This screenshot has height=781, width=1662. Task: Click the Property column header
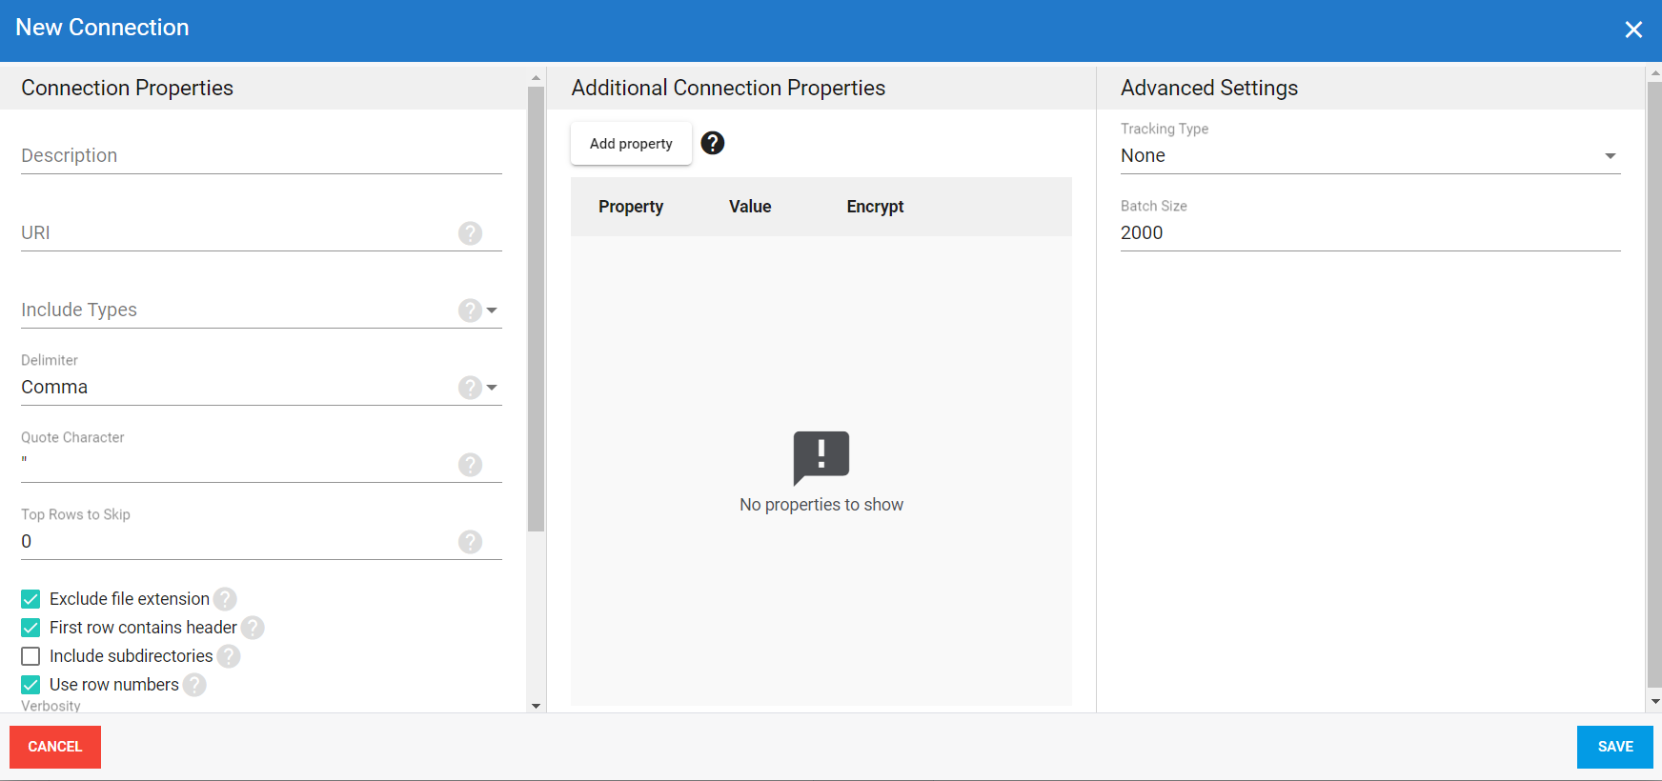click(x=631, y=207)
